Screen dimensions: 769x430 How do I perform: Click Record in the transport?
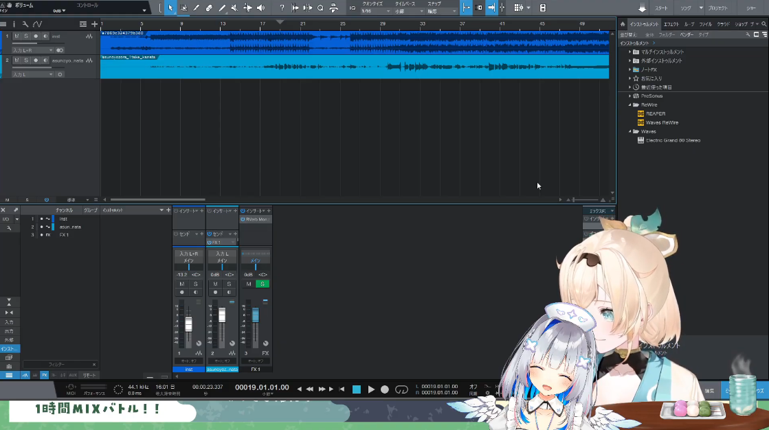pyautogui.click(x=385, y=389)
